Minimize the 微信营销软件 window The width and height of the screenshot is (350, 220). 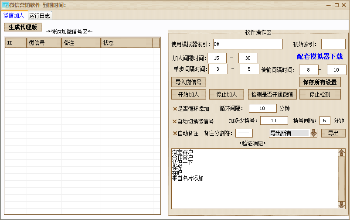[x=328, y=5]
